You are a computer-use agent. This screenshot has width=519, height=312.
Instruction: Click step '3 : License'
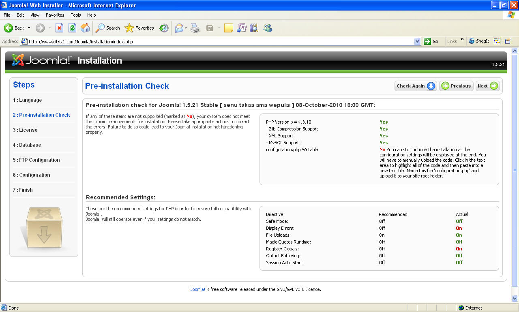coord(25,130)
